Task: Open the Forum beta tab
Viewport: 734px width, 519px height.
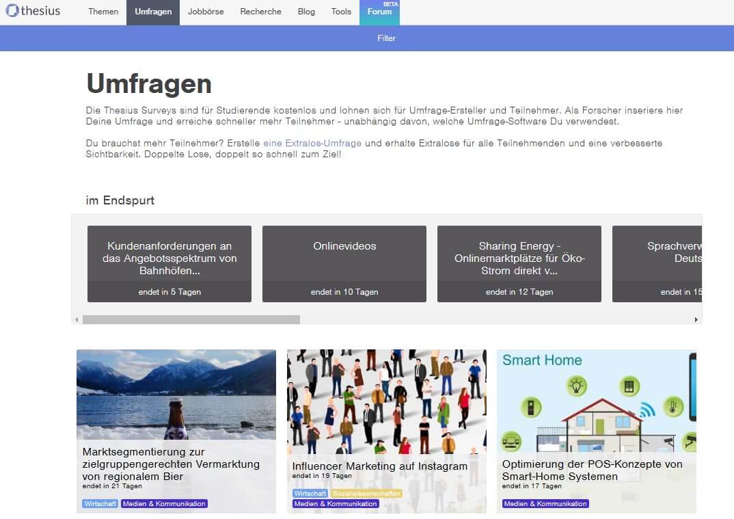Action: (x=379, y=12)
